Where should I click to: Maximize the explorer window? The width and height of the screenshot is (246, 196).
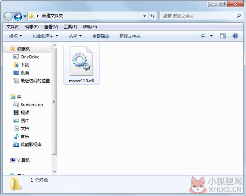click(x=223, y=4)
